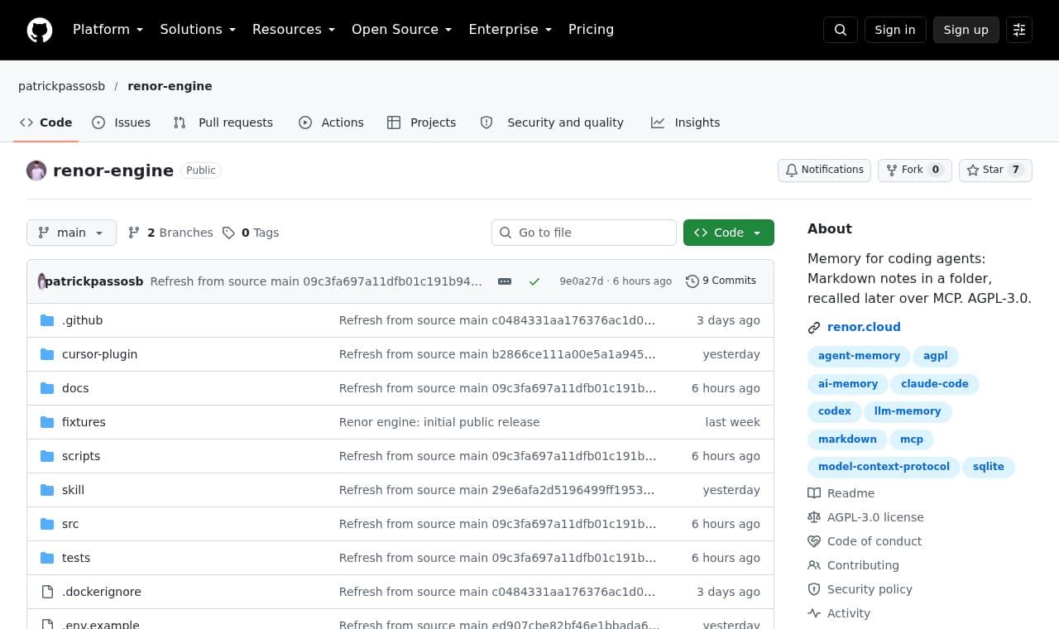Image resolution: width=1059 pixels, height=629 pixels.
Task: Open the 9 Commits history link
Action: pyautogui.click(x=721, y=281)
